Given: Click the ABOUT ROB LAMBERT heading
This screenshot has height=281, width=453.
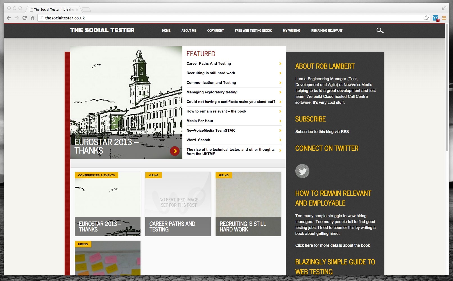Looking at the screenshot, I should coord(325,66).
